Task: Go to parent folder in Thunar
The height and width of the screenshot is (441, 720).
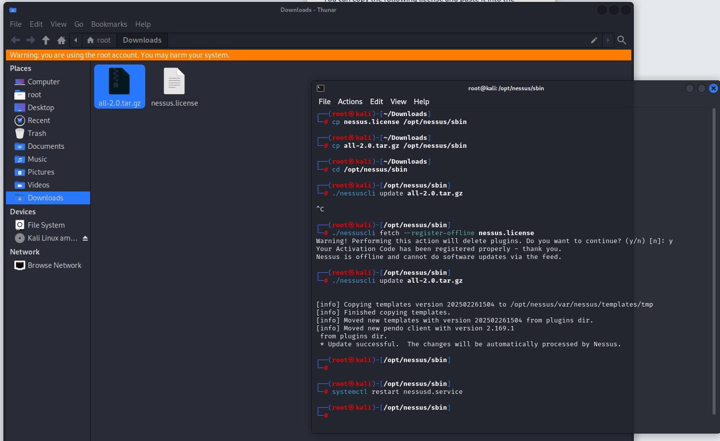Action: 46,40
